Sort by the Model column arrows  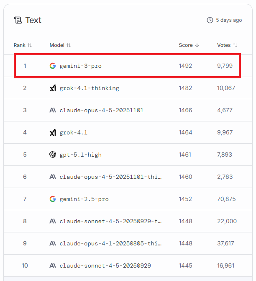point(69,45)
